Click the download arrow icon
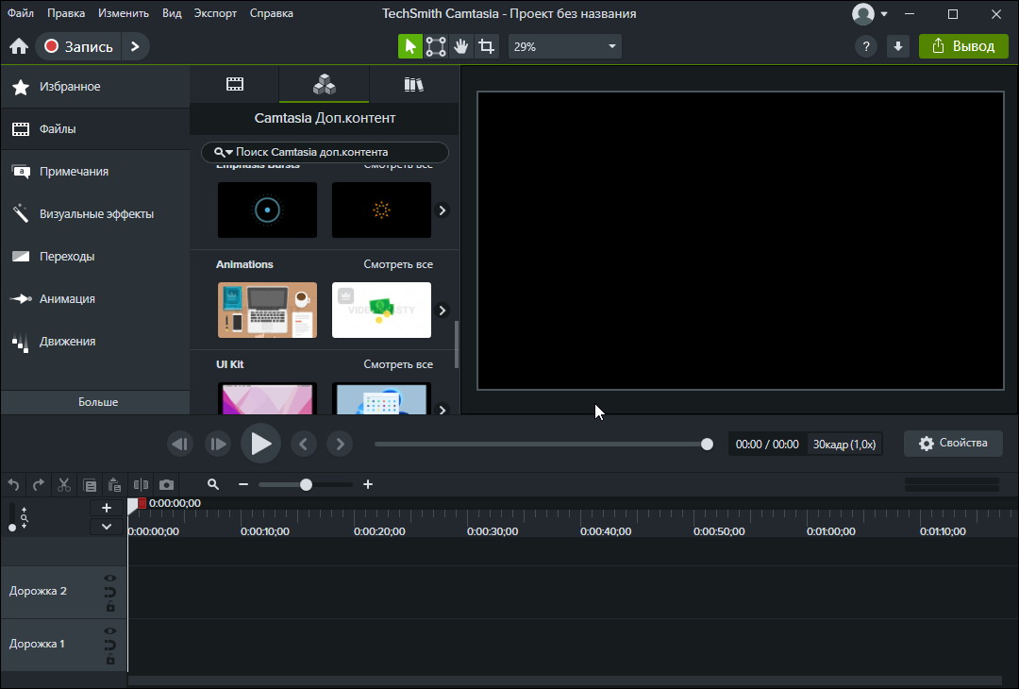Screen dimensions: 1019x689 tap(898, 46)
